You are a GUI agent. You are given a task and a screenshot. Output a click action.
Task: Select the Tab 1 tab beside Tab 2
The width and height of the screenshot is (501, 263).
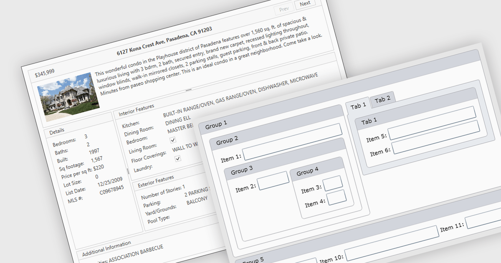358,106
